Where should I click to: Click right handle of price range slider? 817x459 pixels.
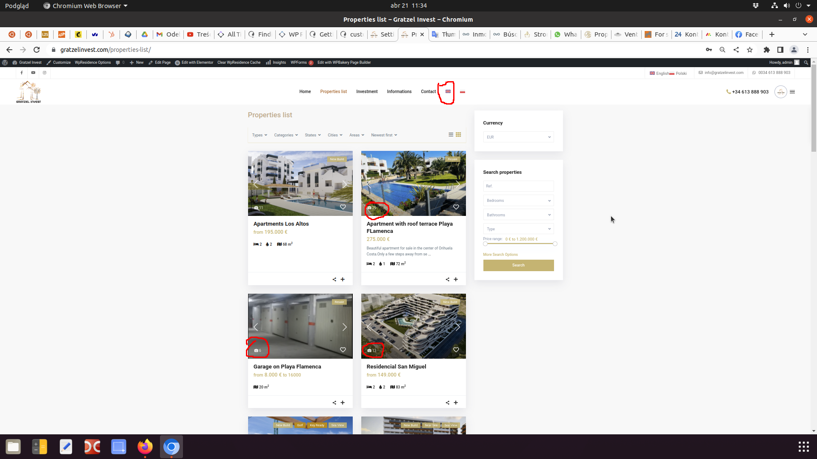tap(555, 244)
